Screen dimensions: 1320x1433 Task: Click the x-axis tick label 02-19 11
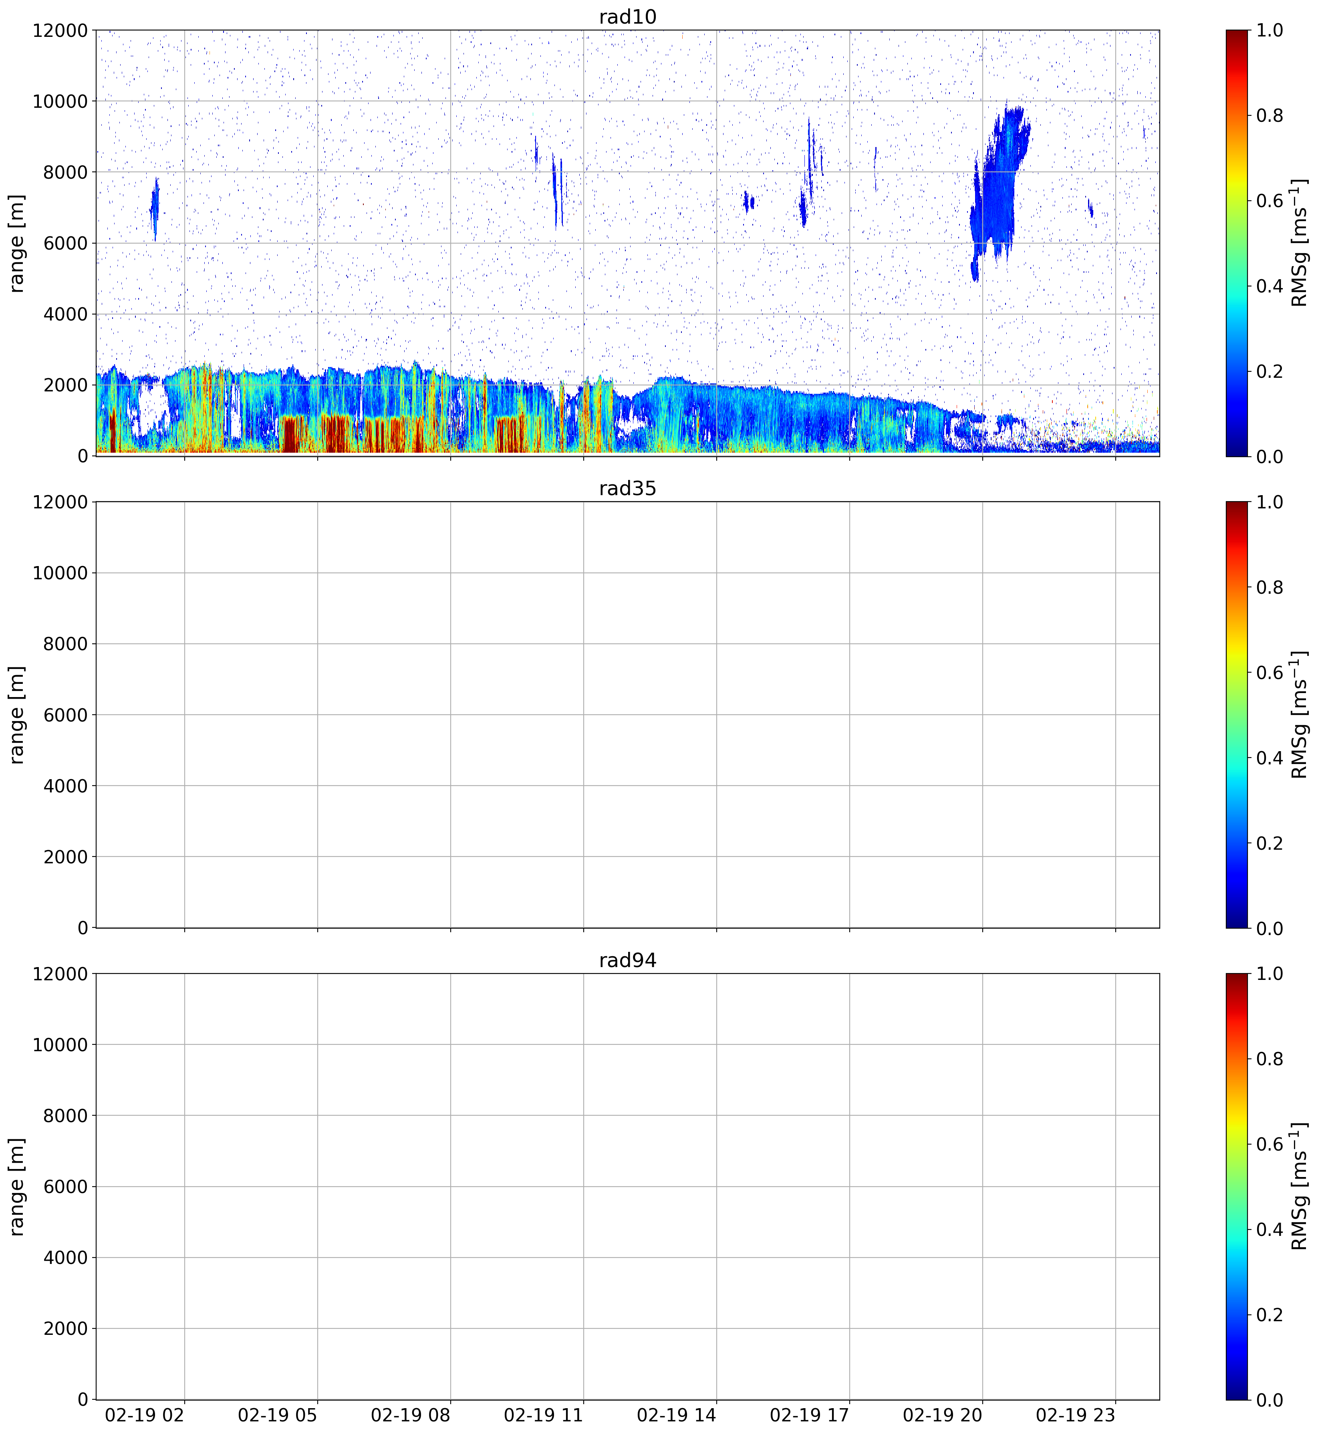pyautogui.click(x=544, y=1415)
